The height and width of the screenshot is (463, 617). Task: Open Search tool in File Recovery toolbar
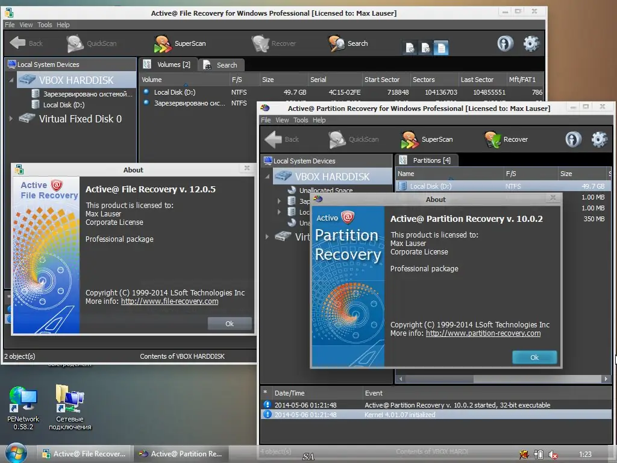pyautogui.click(x=348, y=43)
